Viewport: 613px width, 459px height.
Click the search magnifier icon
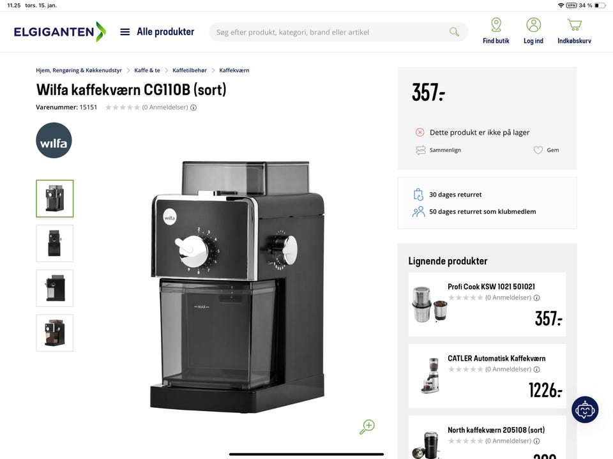tap(454, 32)
